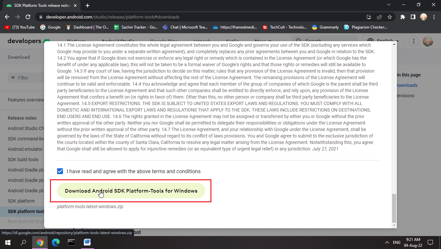Open Chrome three-dot menu
This screenshot has height=249, width=441.
(x=434, y=17)
